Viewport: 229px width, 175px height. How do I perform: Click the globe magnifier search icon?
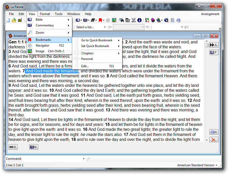tap(166, 20)
